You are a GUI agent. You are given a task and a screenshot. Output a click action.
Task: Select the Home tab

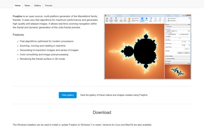[18, 5]
